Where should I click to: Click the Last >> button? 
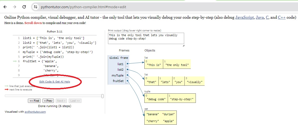tap(75, 101)
